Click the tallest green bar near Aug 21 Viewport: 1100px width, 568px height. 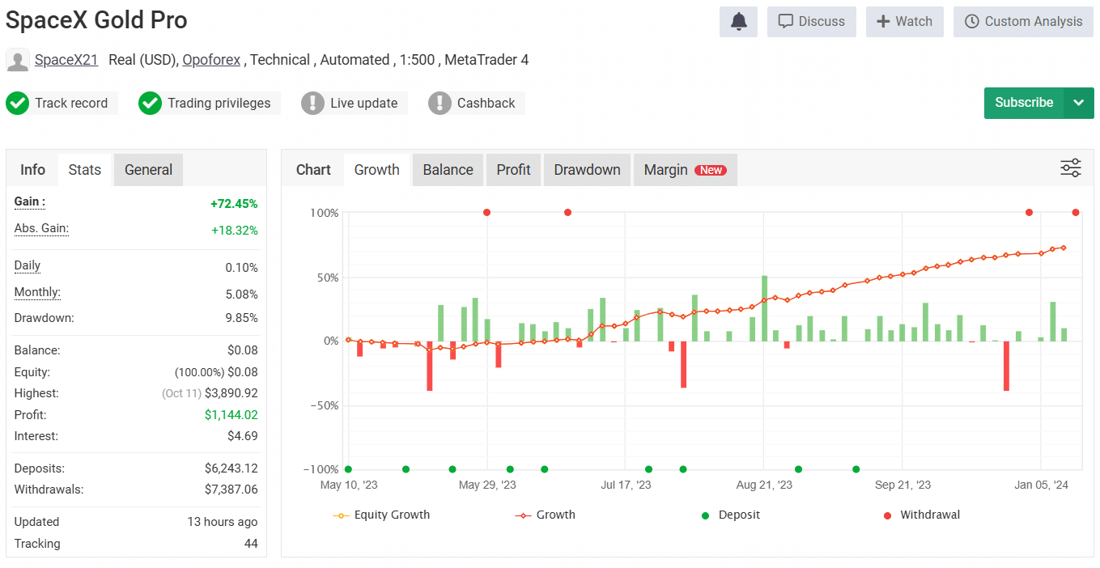click(764, 308)
